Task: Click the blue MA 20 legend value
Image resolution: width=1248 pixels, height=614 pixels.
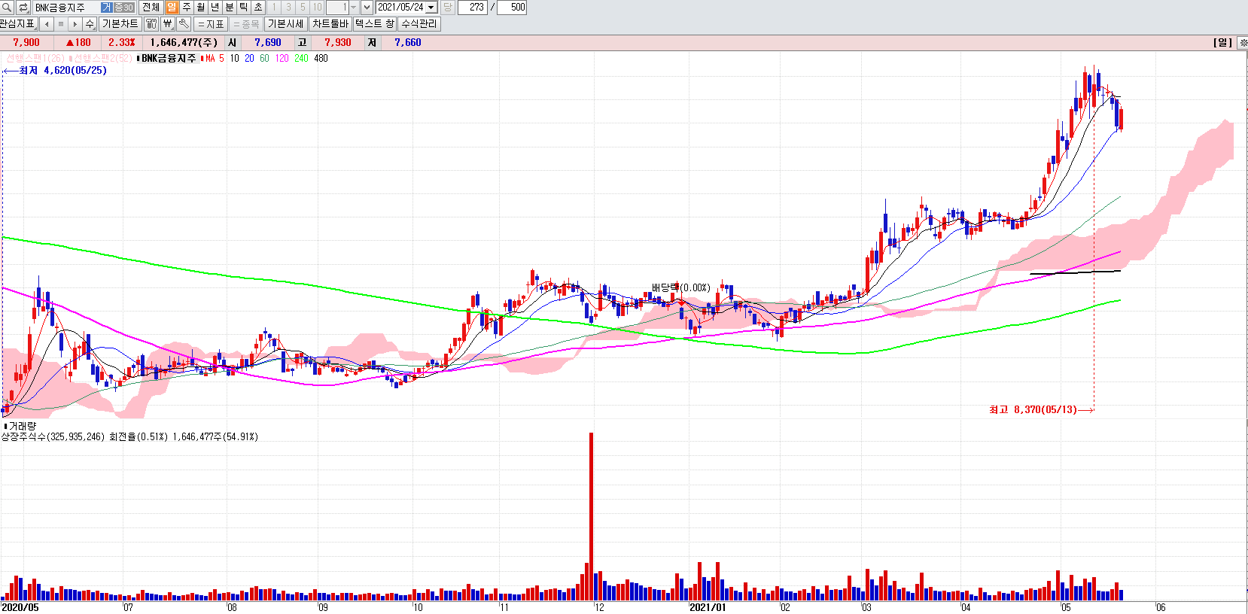Action: pyautogui.click(x=249, y=58)
